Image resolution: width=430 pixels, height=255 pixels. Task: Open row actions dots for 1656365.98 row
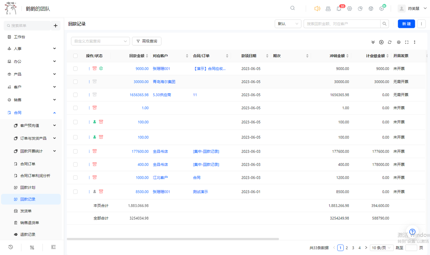(89, 95)
